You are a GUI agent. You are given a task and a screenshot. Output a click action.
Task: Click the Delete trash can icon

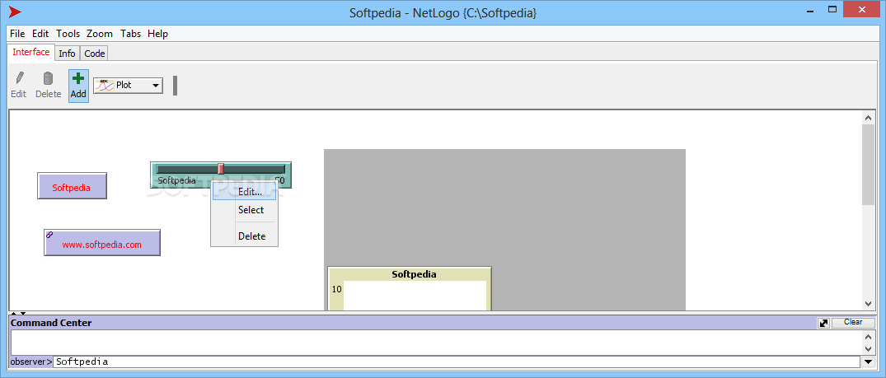[x=48, y=78]
